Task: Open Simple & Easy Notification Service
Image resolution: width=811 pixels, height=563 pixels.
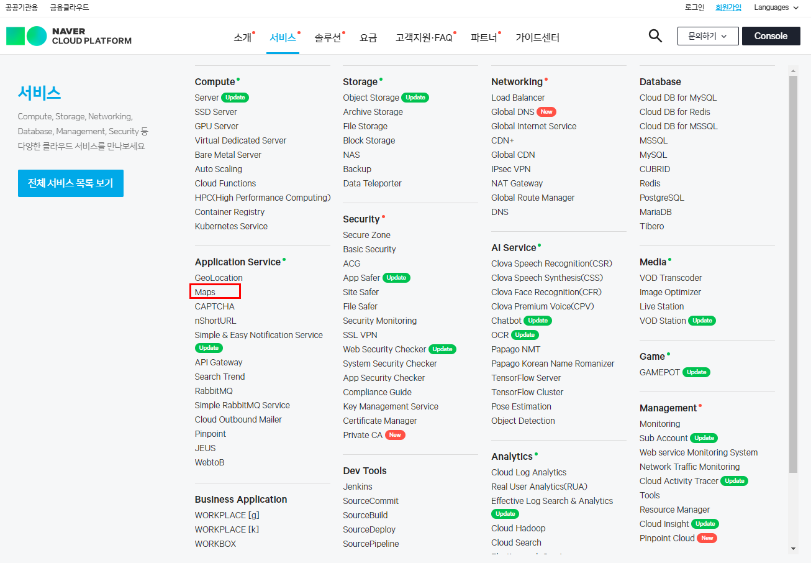Action: click(x=258, y=335)
